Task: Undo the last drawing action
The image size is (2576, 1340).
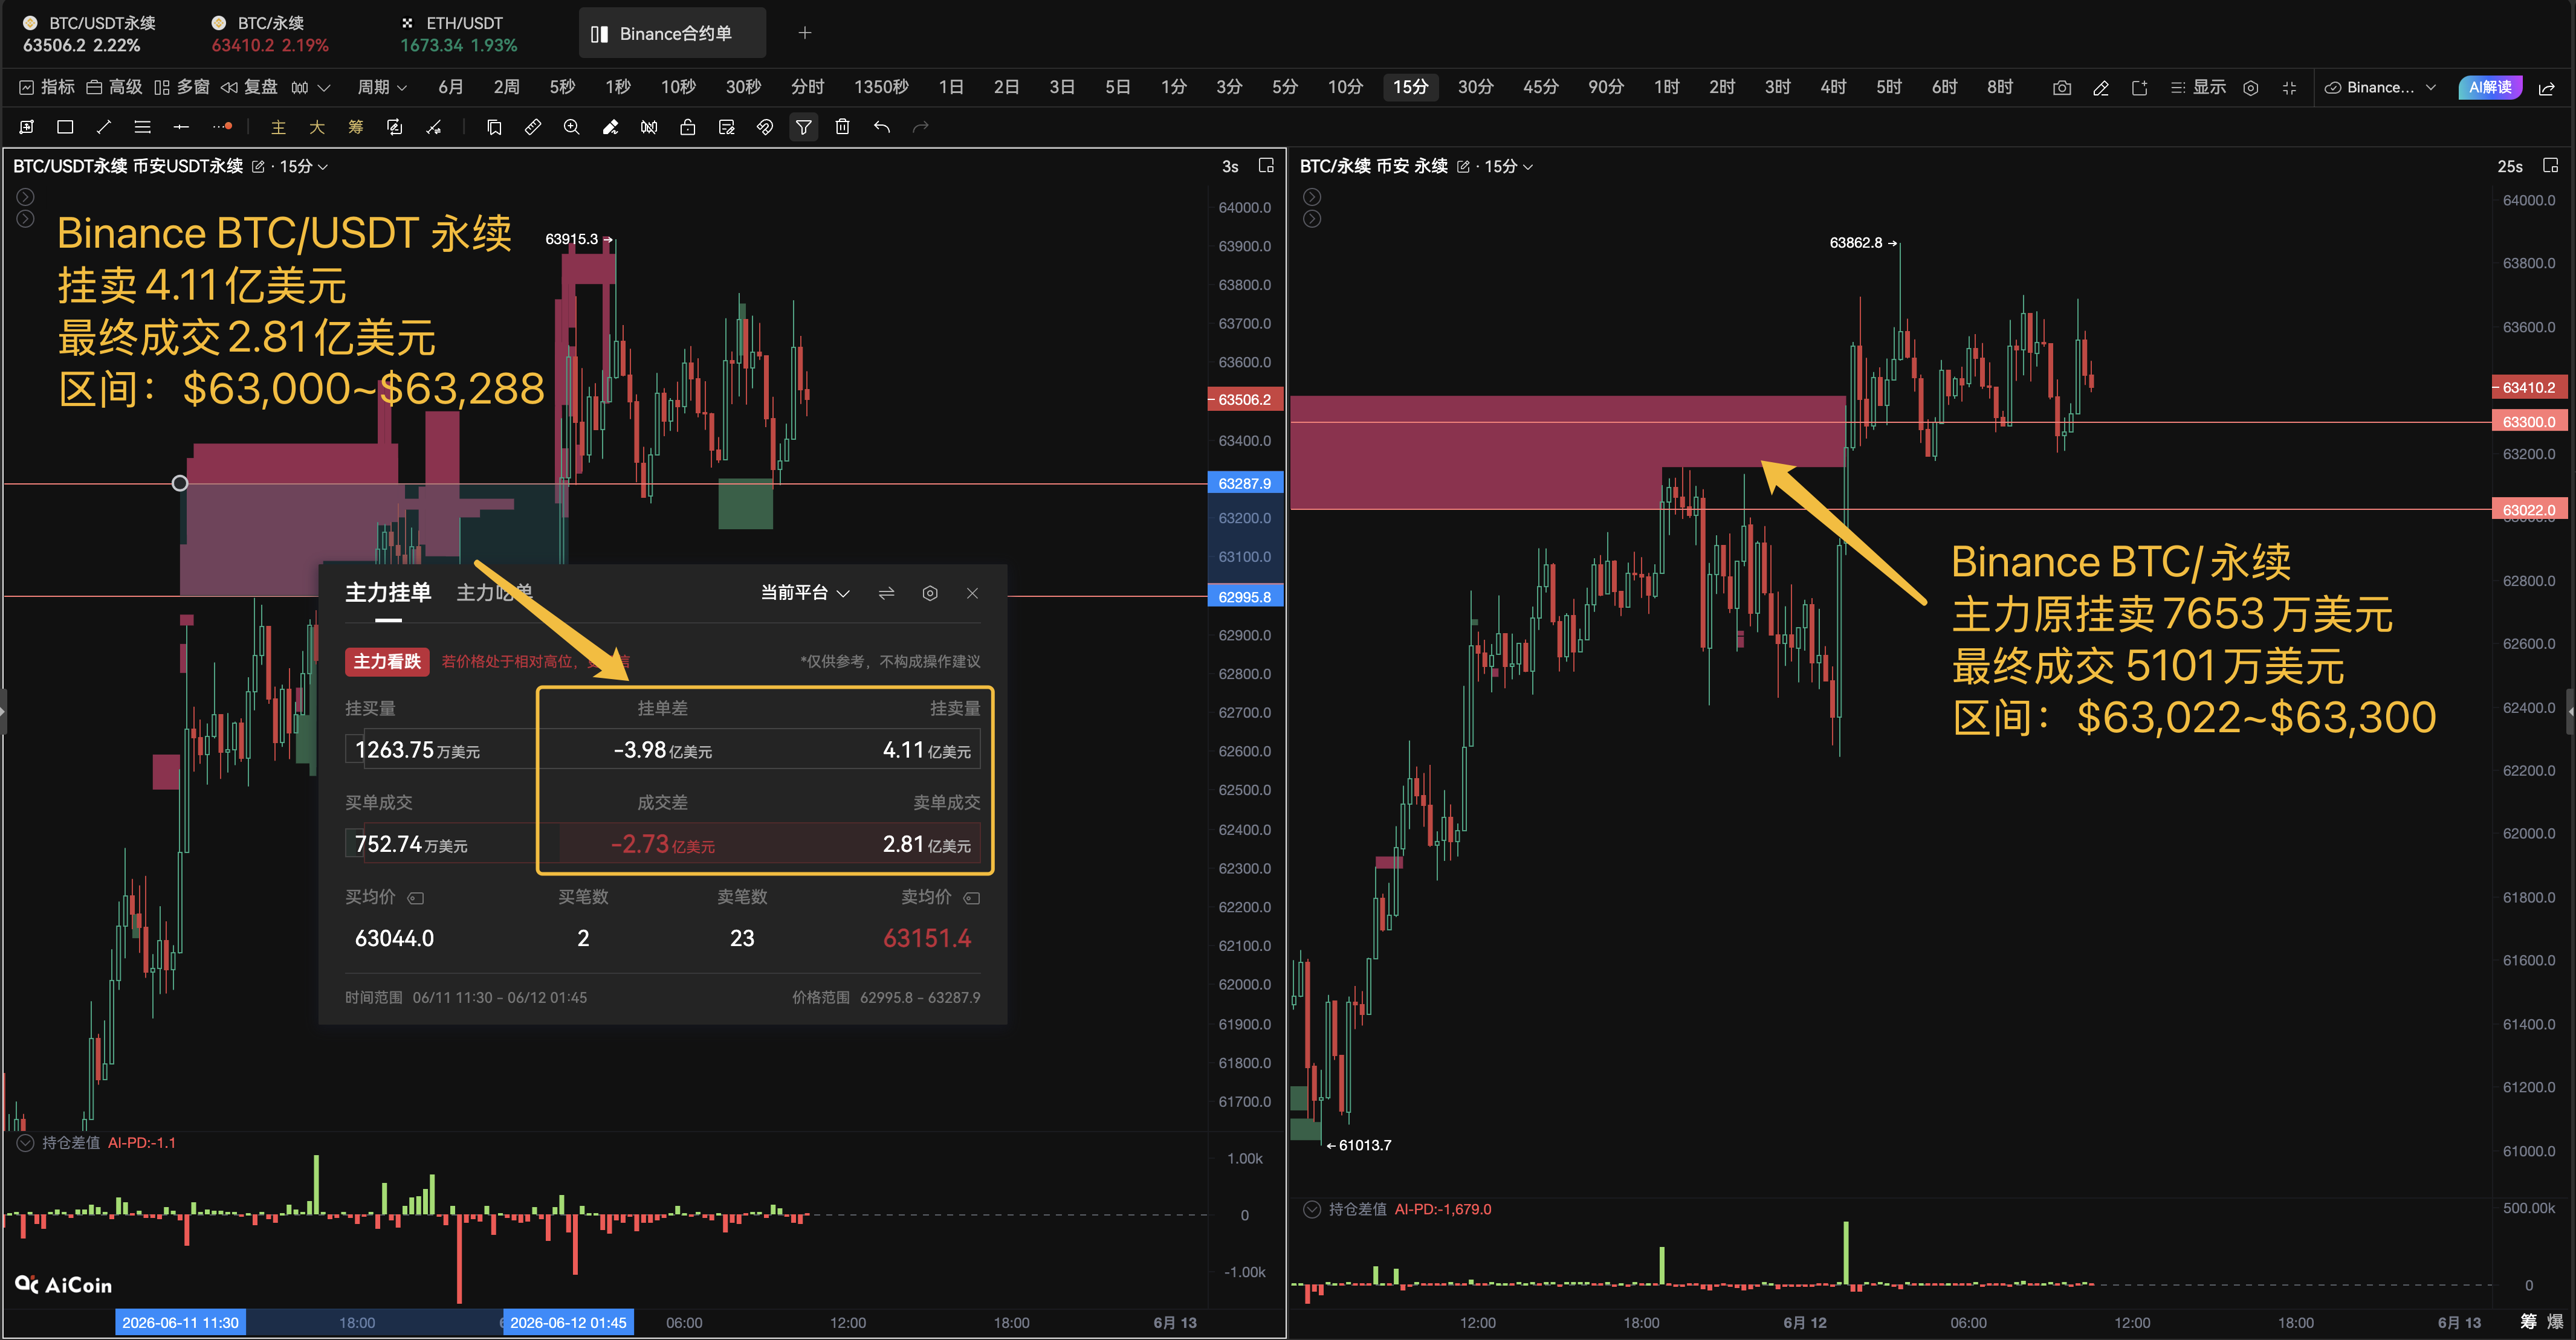Action: 882,127
